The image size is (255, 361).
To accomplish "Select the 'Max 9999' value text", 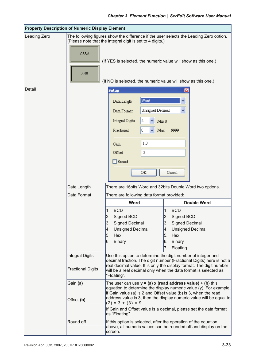I will 168,130.
